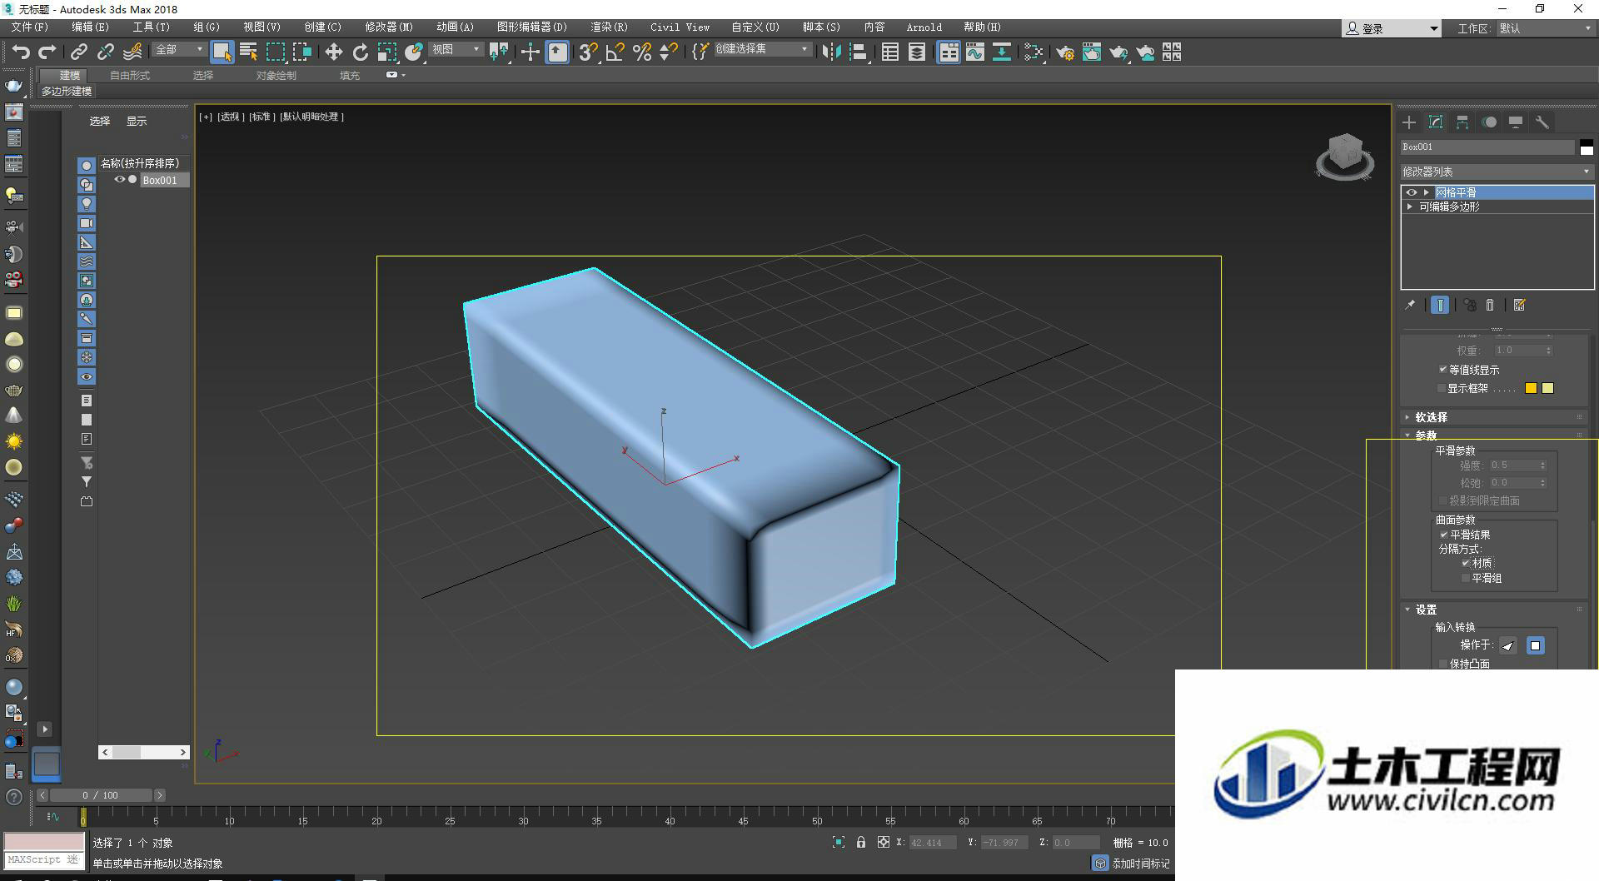Open the Render Setup teapot icon

tap(1065, 52)
